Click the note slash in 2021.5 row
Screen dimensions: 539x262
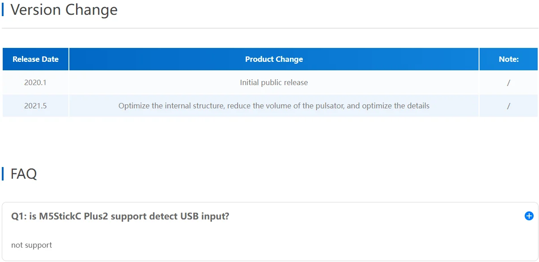click(509, 106)
